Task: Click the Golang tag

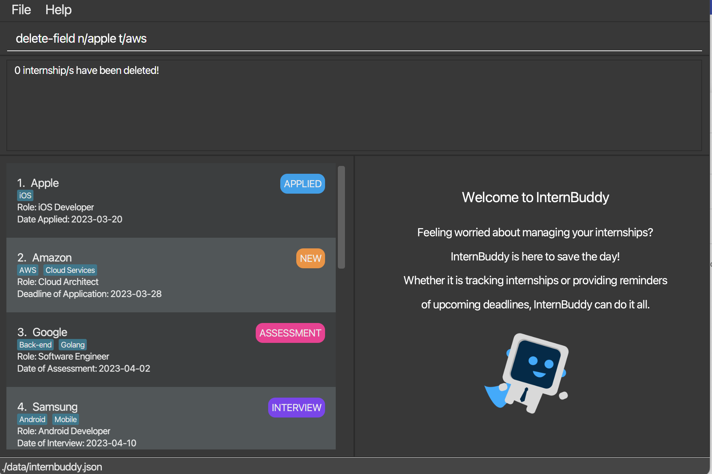Action: tap(73, 345)
